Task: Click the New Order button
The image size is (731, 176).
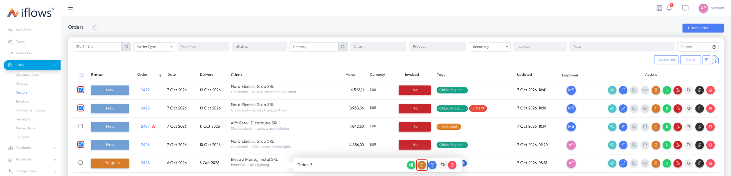Action: tap(703, 28)
